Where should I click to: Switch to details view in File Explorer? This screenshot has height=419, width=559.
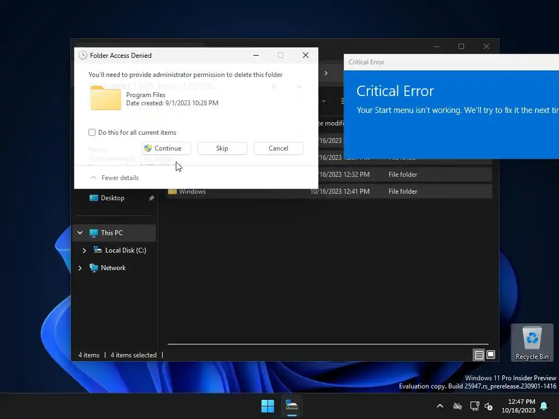pyautogui.click(x=479, y=355)
